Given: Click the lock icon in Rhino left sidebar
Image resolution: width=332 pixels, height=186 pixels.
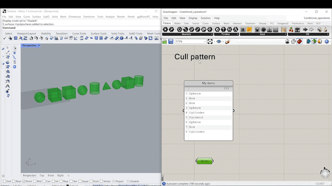Looking at the screenshot, I should pyautogui.click(x=15, y=62).
